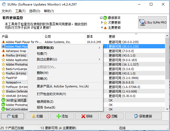Click the red X icon for 移除
The height and width of the screenshot is (131, 170).
[x=83, y=116]
